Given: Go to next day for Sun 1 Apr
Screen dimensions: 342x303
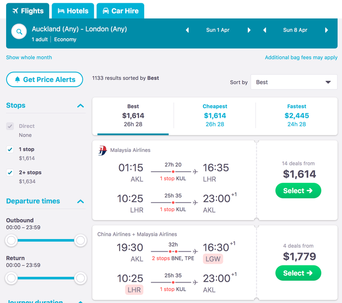Looking at the screenshot, I should (249, 30).
